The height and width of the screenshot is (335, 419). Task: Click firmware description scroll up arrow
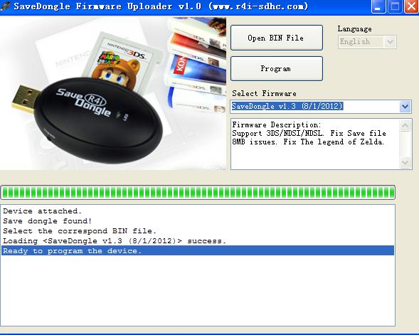[x=405, y=125]
